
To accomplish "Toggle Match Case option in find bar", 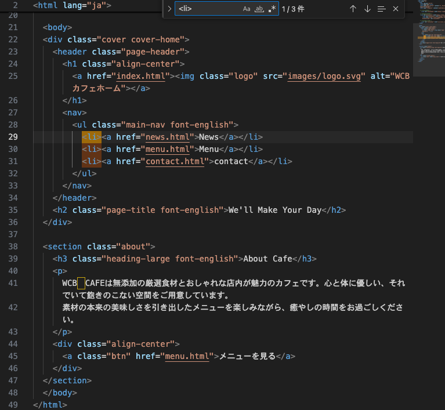I will tap(247, 9).
